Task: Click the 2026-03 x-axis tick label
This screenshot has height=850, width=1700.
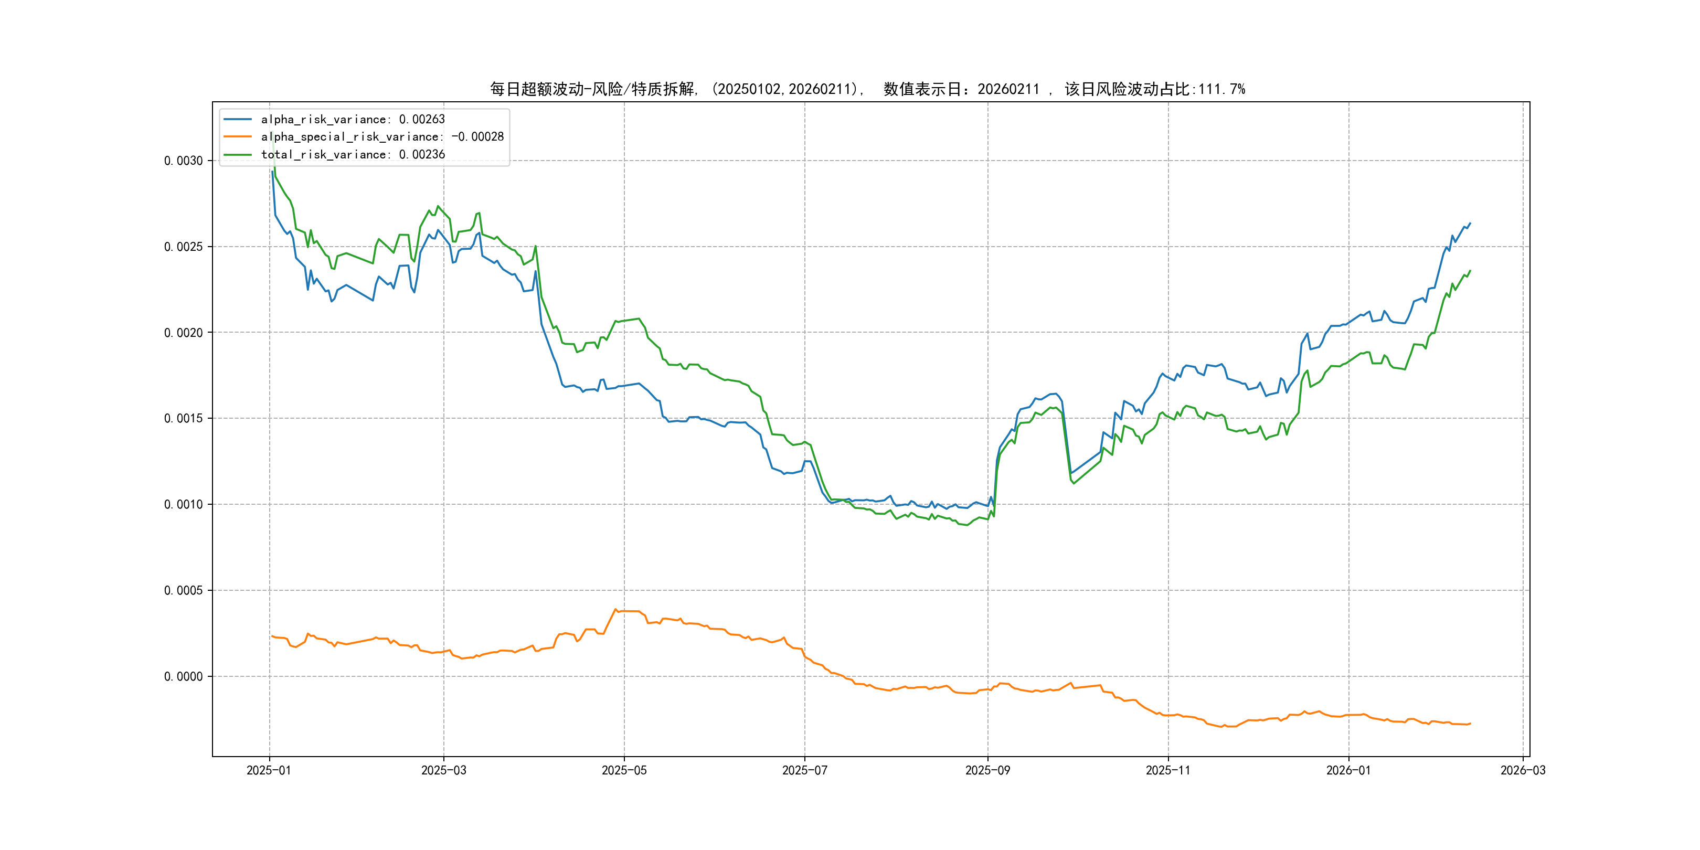Action: click(x=1523, y=770)
